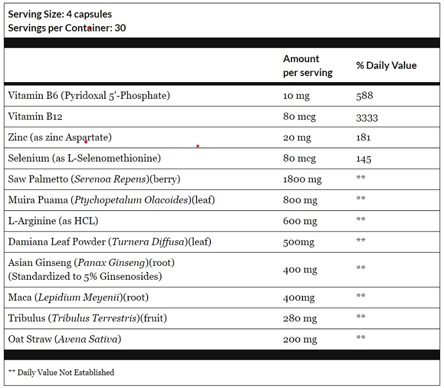This screenshot has height=388, width=444.
Task: Click the 1800 mg amount for Saw Palmetto
Action: click(302, 179)
